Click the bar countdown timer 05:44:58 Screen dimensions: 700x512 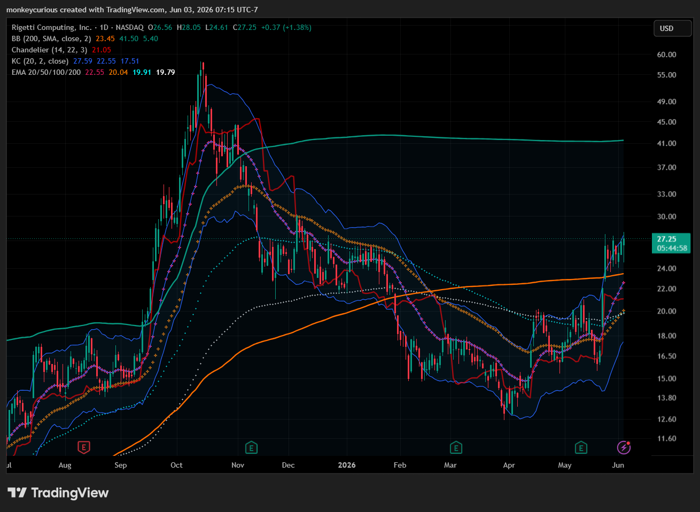tap(672, 248)
